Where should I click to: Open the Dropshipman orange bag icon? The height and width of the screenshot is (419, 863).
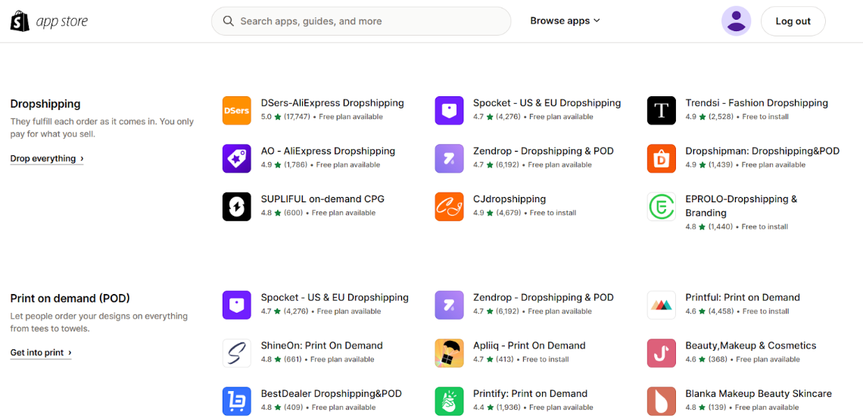pyautogui.click(x=661, y=158)
